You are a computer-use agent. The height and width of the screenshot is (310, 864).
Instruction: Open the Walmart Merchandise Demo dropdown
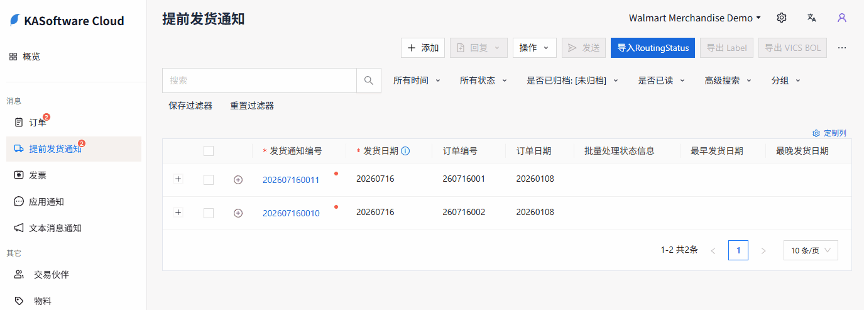[x=695, y=18]
